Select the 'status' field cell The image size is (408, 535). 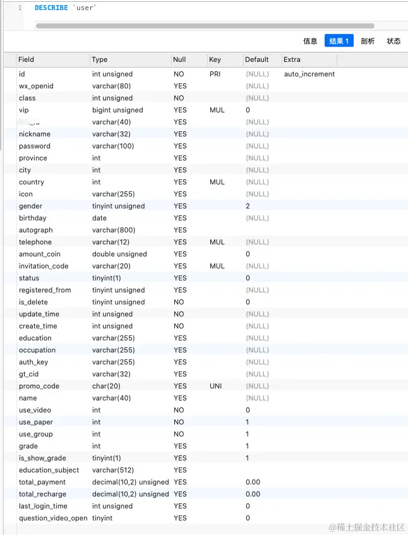pyautogui.click(x=29, y=278)
